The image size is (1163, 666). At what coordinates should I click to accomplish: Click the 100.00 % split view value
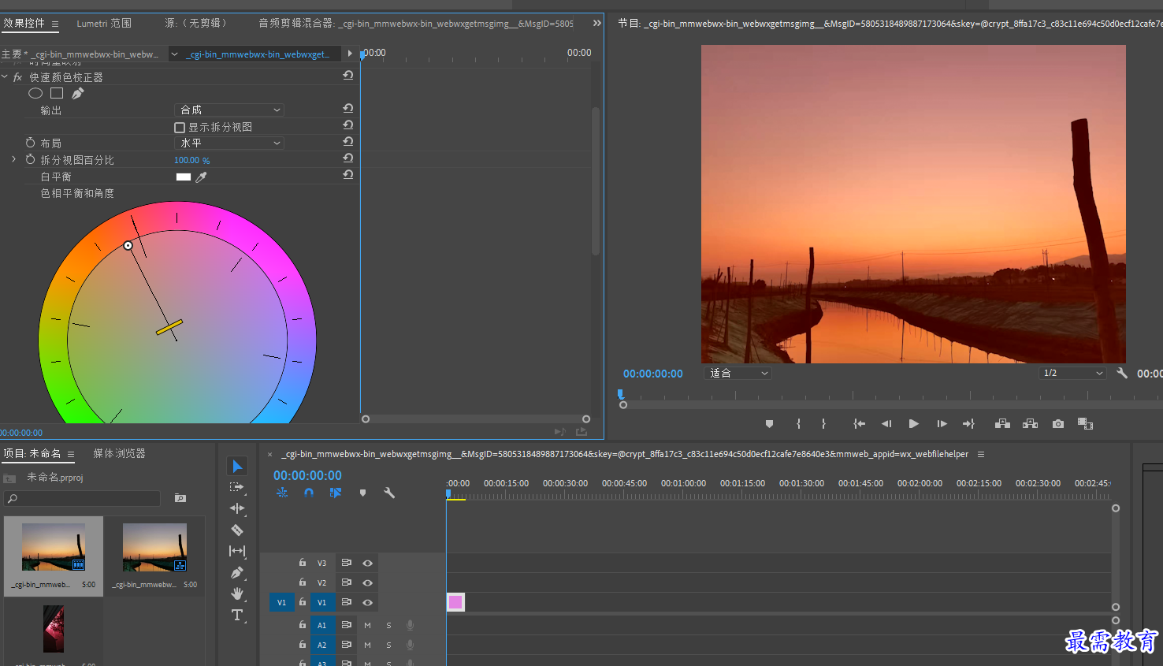[191, 160]
